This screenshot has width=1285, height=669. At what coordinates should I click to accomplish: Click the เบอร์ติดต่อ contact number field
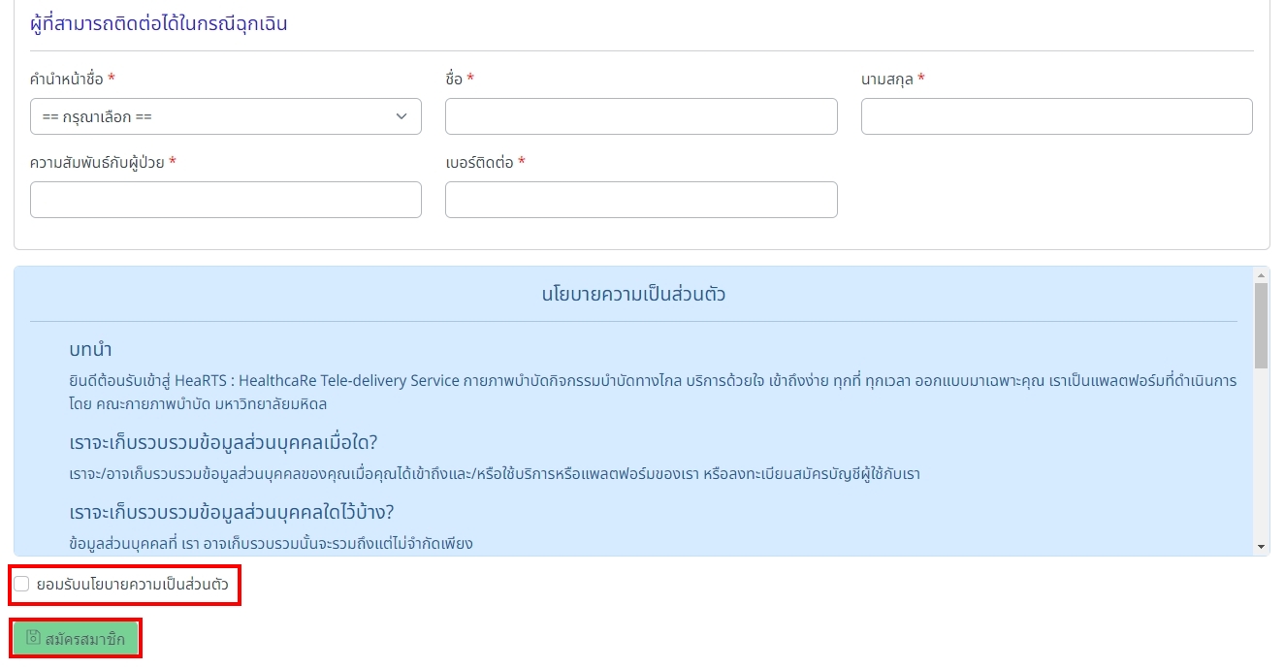pos(641,200)
